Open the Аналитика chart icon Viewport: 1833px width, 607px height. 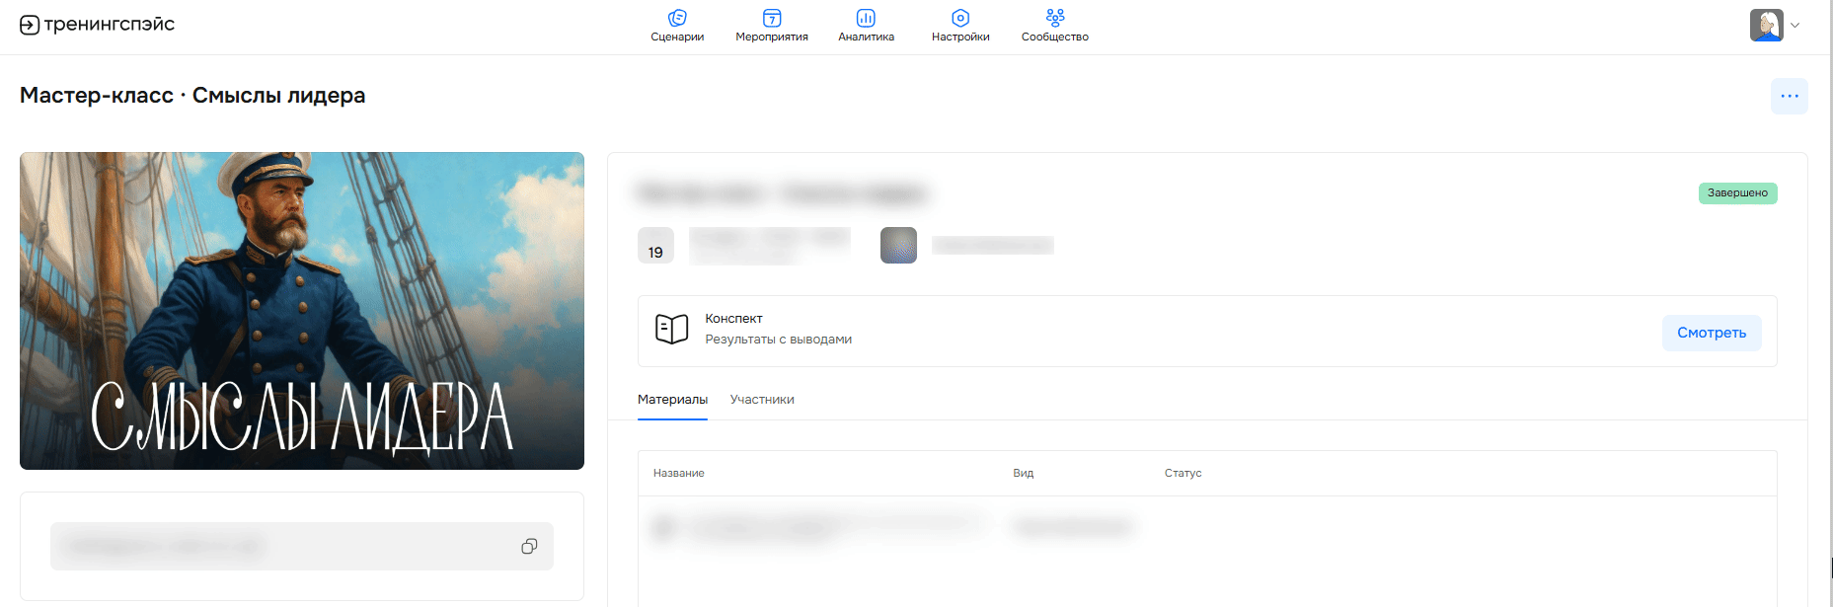point(866,18)
